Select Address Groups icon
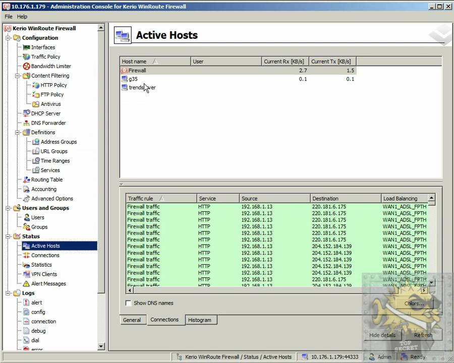 [36, 142]
